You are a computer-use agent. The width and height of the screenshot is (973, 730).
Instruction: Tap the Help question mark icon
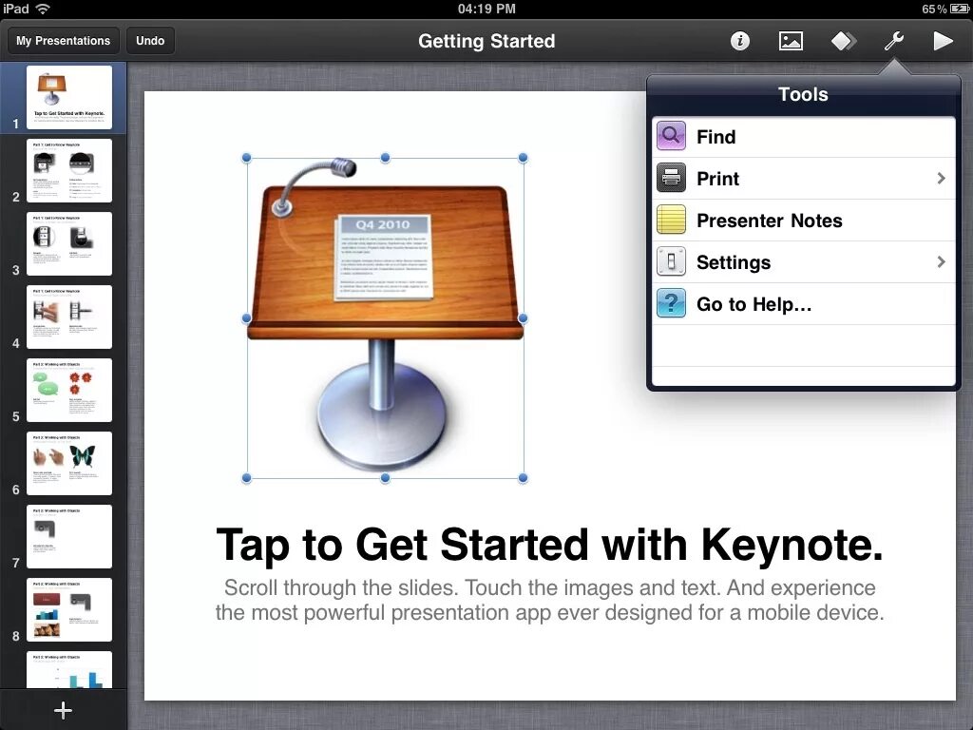pos(671,303)
